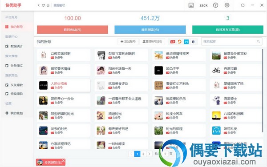
Task: Click the icon next to 头条爆款
Action: pos(7,85)
